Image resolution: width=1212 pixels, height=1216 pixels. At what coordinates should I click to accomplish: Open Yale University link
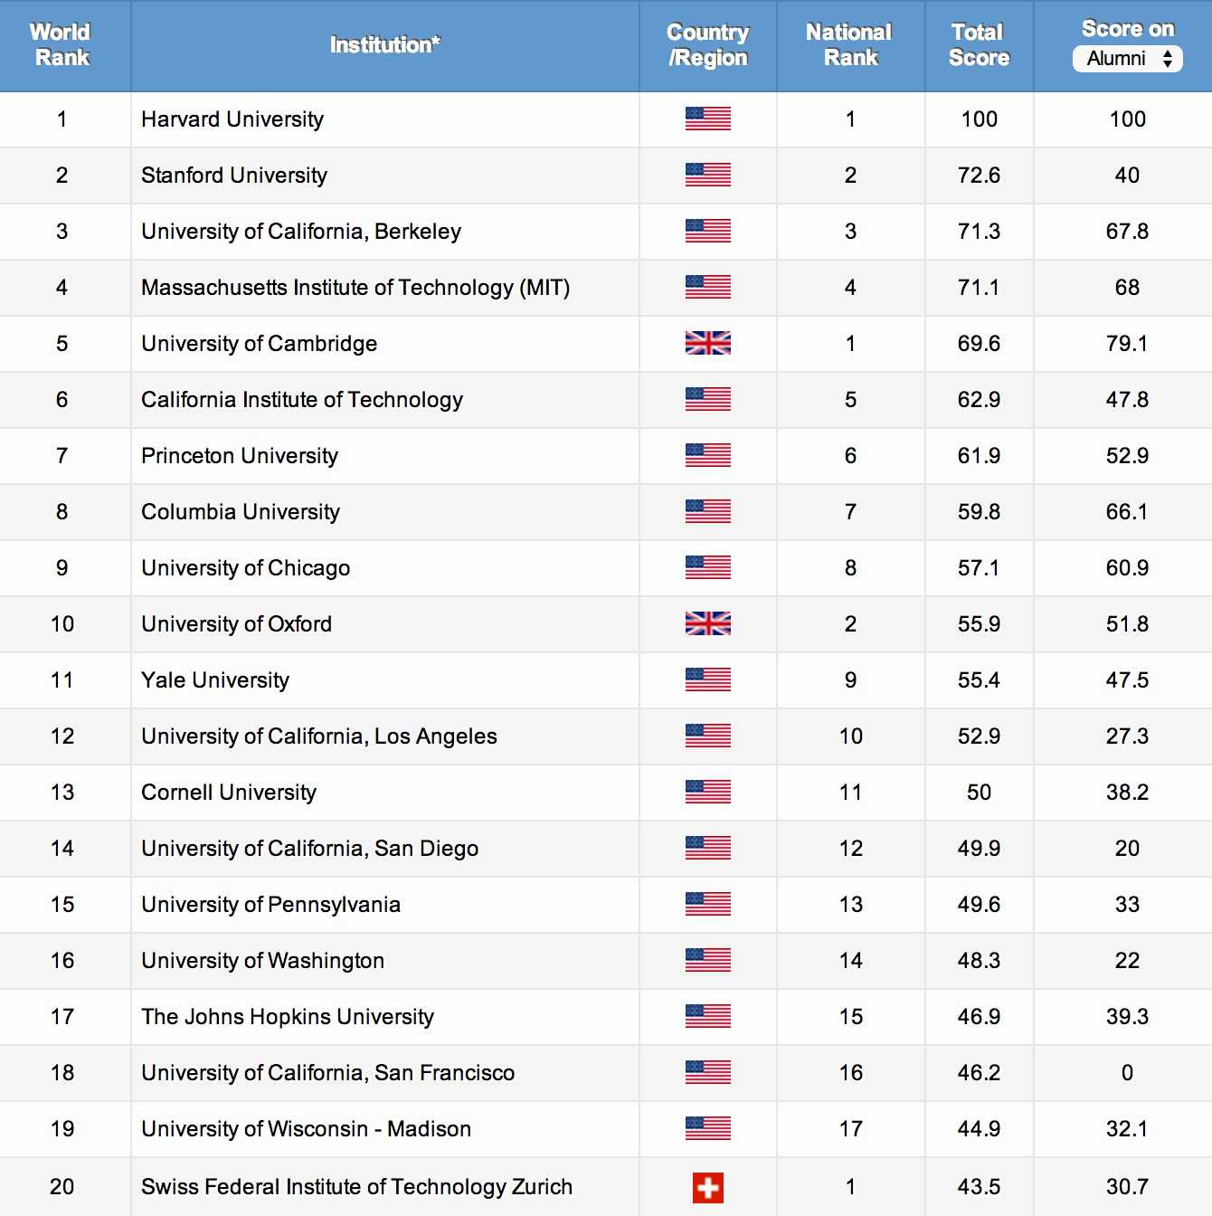215,680
